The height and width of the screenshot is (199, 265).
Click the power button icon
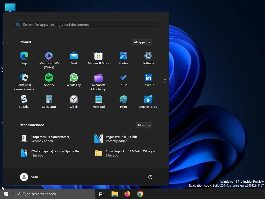click(150, 177)
